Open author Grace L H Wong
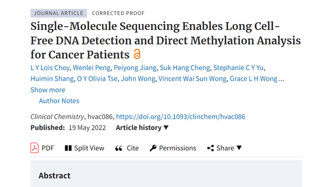The height and width of the screenshot is (187, 332). [254, 79]
